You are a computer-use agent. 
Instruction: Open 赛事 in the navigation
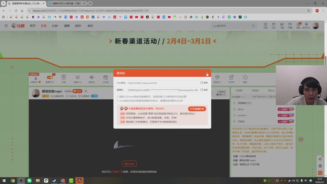tap(67, 26)
